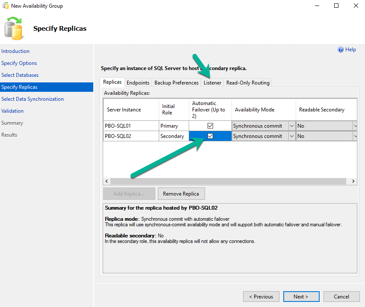Go to the Select Databases page
The width and height of the screenshot is (365, 307).
point(20,75)
